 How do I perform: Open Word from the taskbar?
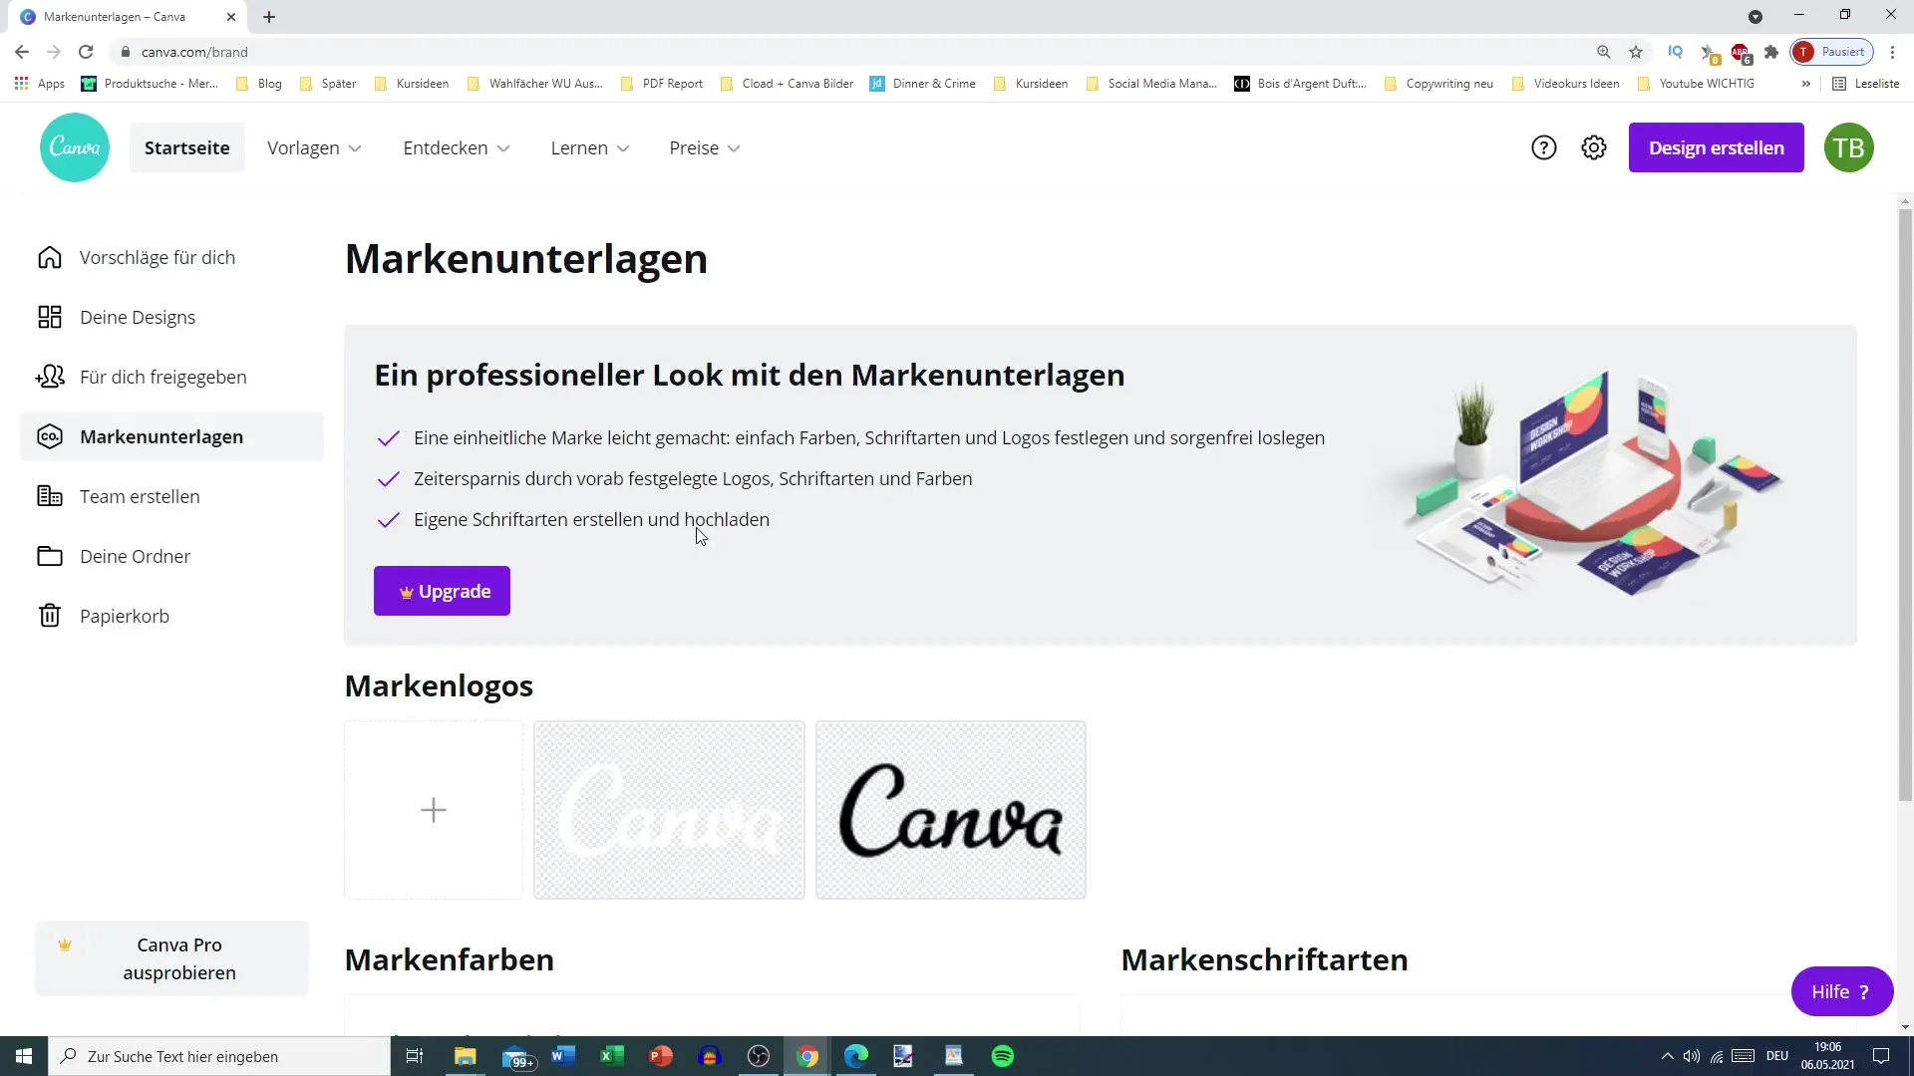(x=562, y=1056)
